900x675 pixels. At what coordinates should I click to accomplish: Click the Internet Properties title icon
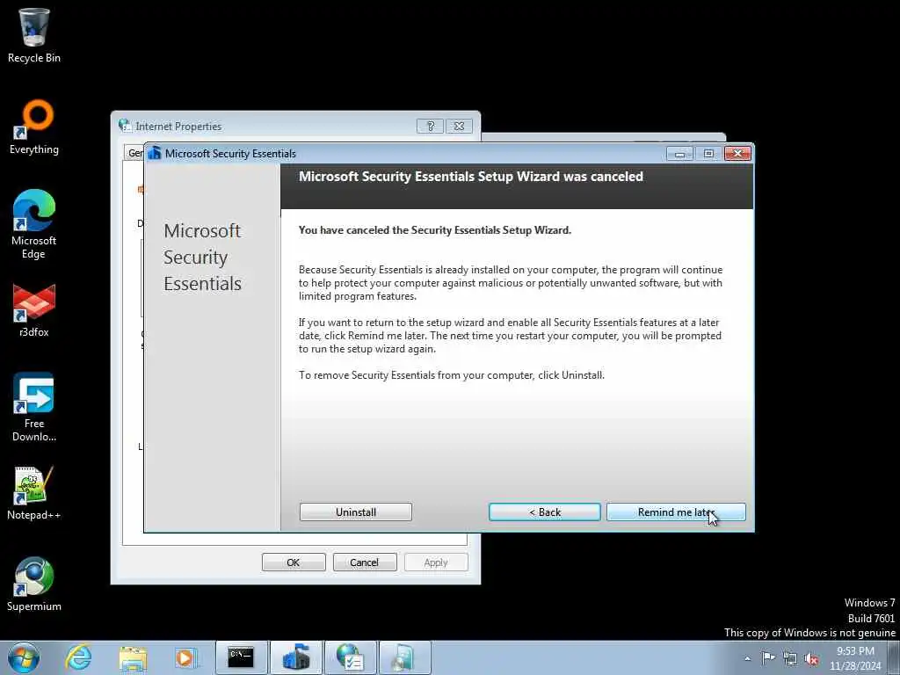click(125, 125)
